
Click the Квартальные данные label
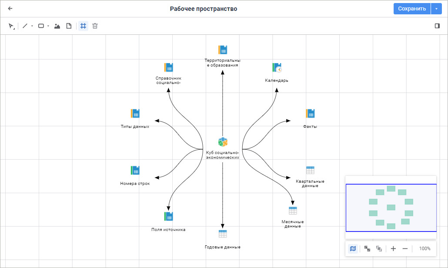point(310,184)
